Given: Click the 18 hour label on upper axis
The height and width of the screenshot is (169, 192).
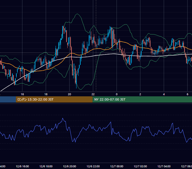Looking at the screenshot, I should coord(46,94).
